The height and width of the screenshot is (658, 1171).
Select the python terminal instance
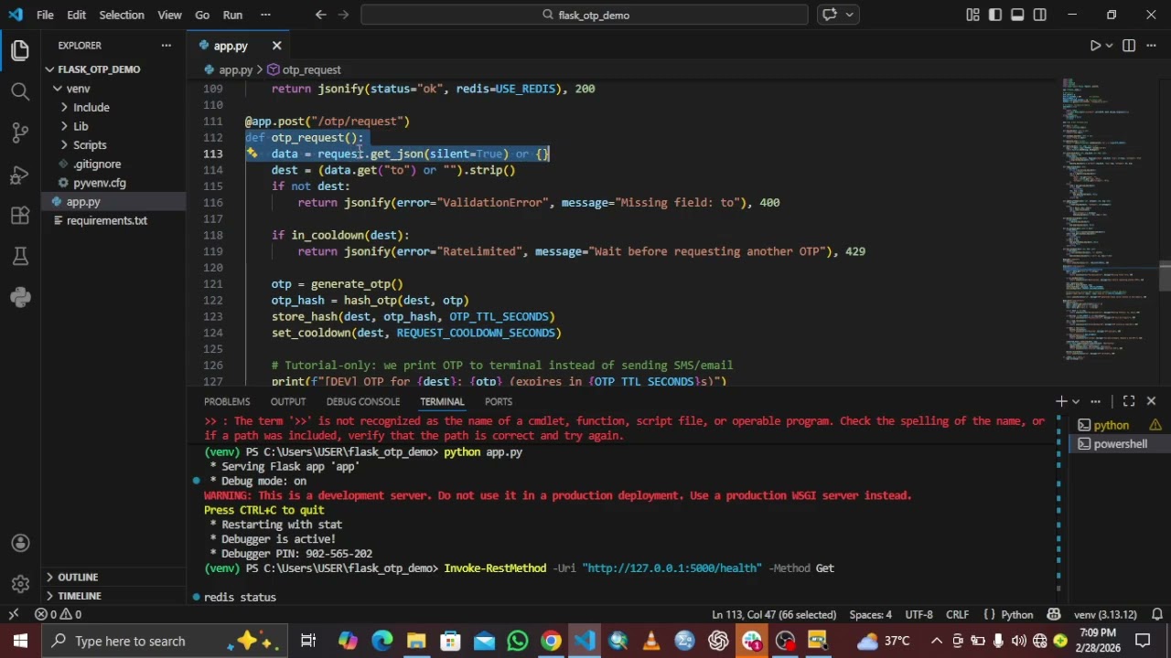(x=1120, y=425)
